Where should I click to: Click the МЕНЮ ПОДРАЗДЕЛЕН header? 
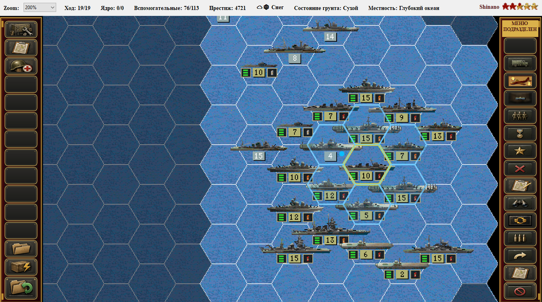click(520, 29)
